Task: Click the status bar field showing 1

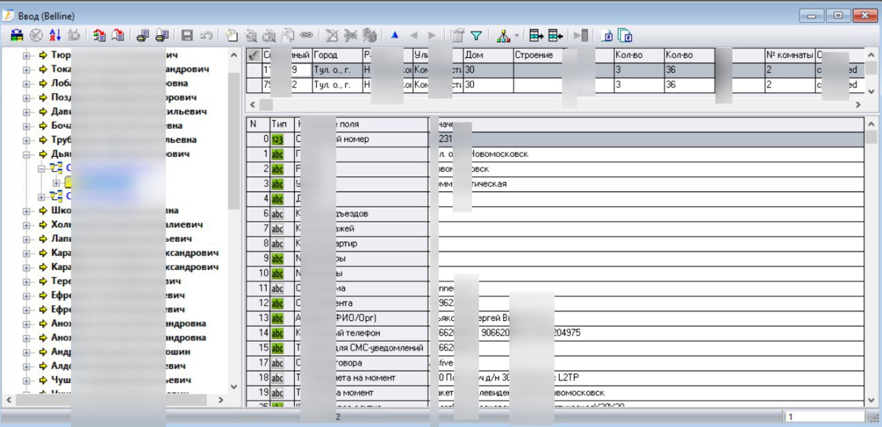Action: tap(823, 417)
